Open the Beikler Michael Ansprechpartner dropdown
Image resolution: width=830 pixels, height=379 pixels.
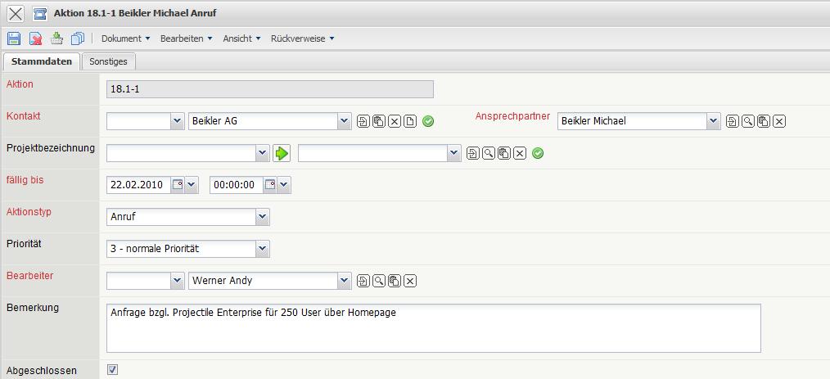point(714,121)
